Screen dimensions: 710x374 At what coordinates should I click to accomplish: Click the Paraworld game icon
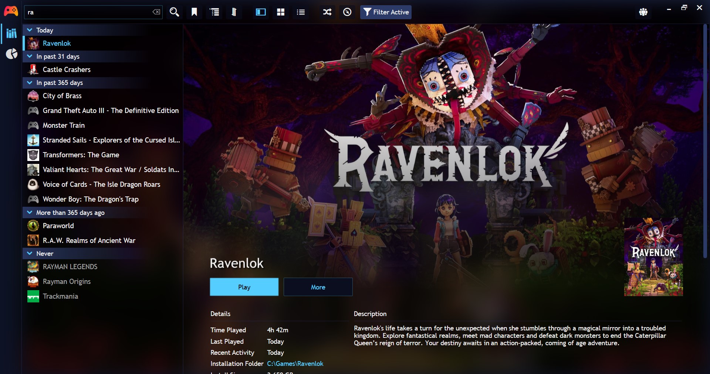(33, 226)
